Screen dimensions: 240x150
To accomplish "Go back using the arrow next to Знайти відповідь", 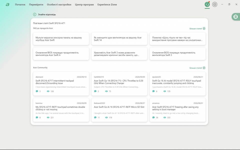I will (35, 14).
